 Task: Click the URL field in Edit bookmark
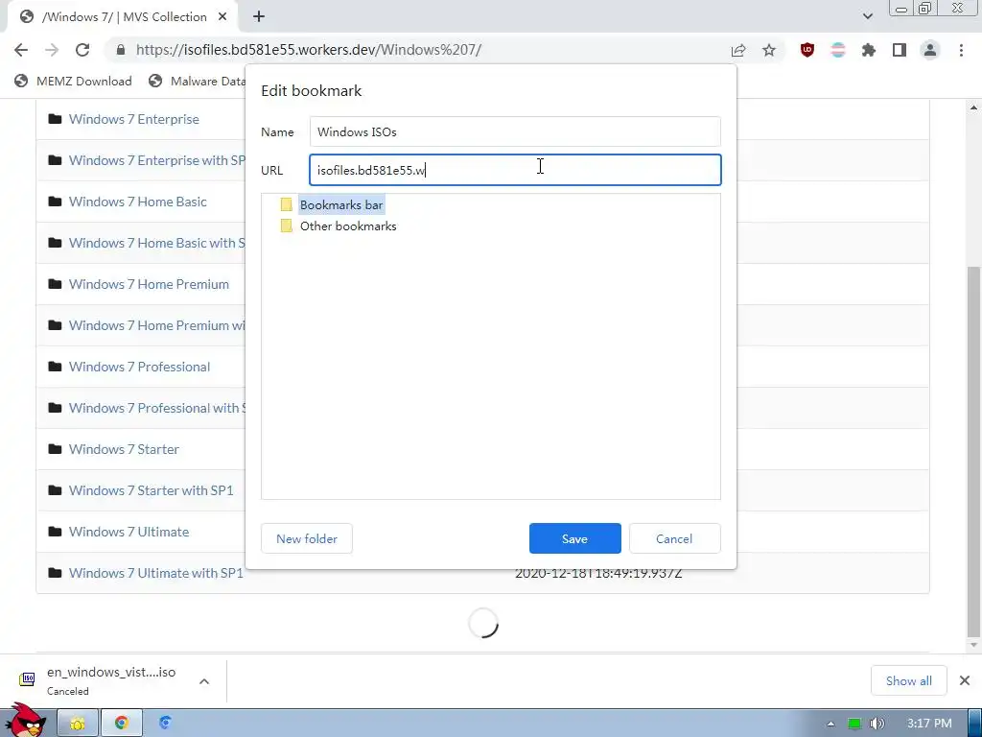[515, 170]
